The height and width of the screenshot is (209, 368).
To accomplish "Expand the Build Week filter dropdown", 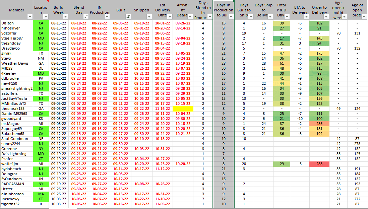I will 65,17.
